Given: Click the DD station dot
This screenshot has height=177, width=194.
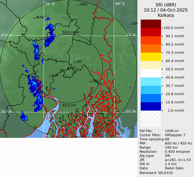Looking at the screenshot, I should click(74, 62).
